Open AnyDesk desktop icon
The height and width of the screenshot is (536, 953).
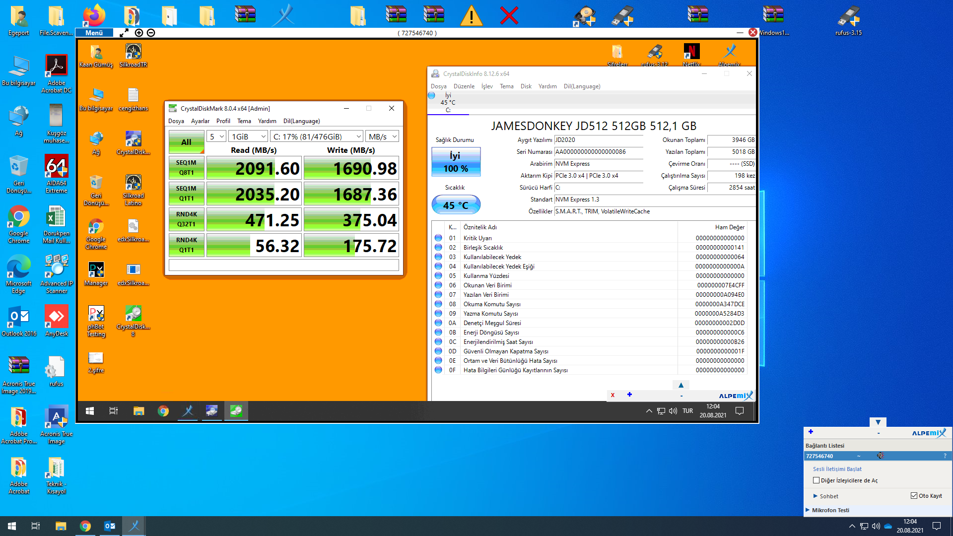tap(56, 321)
